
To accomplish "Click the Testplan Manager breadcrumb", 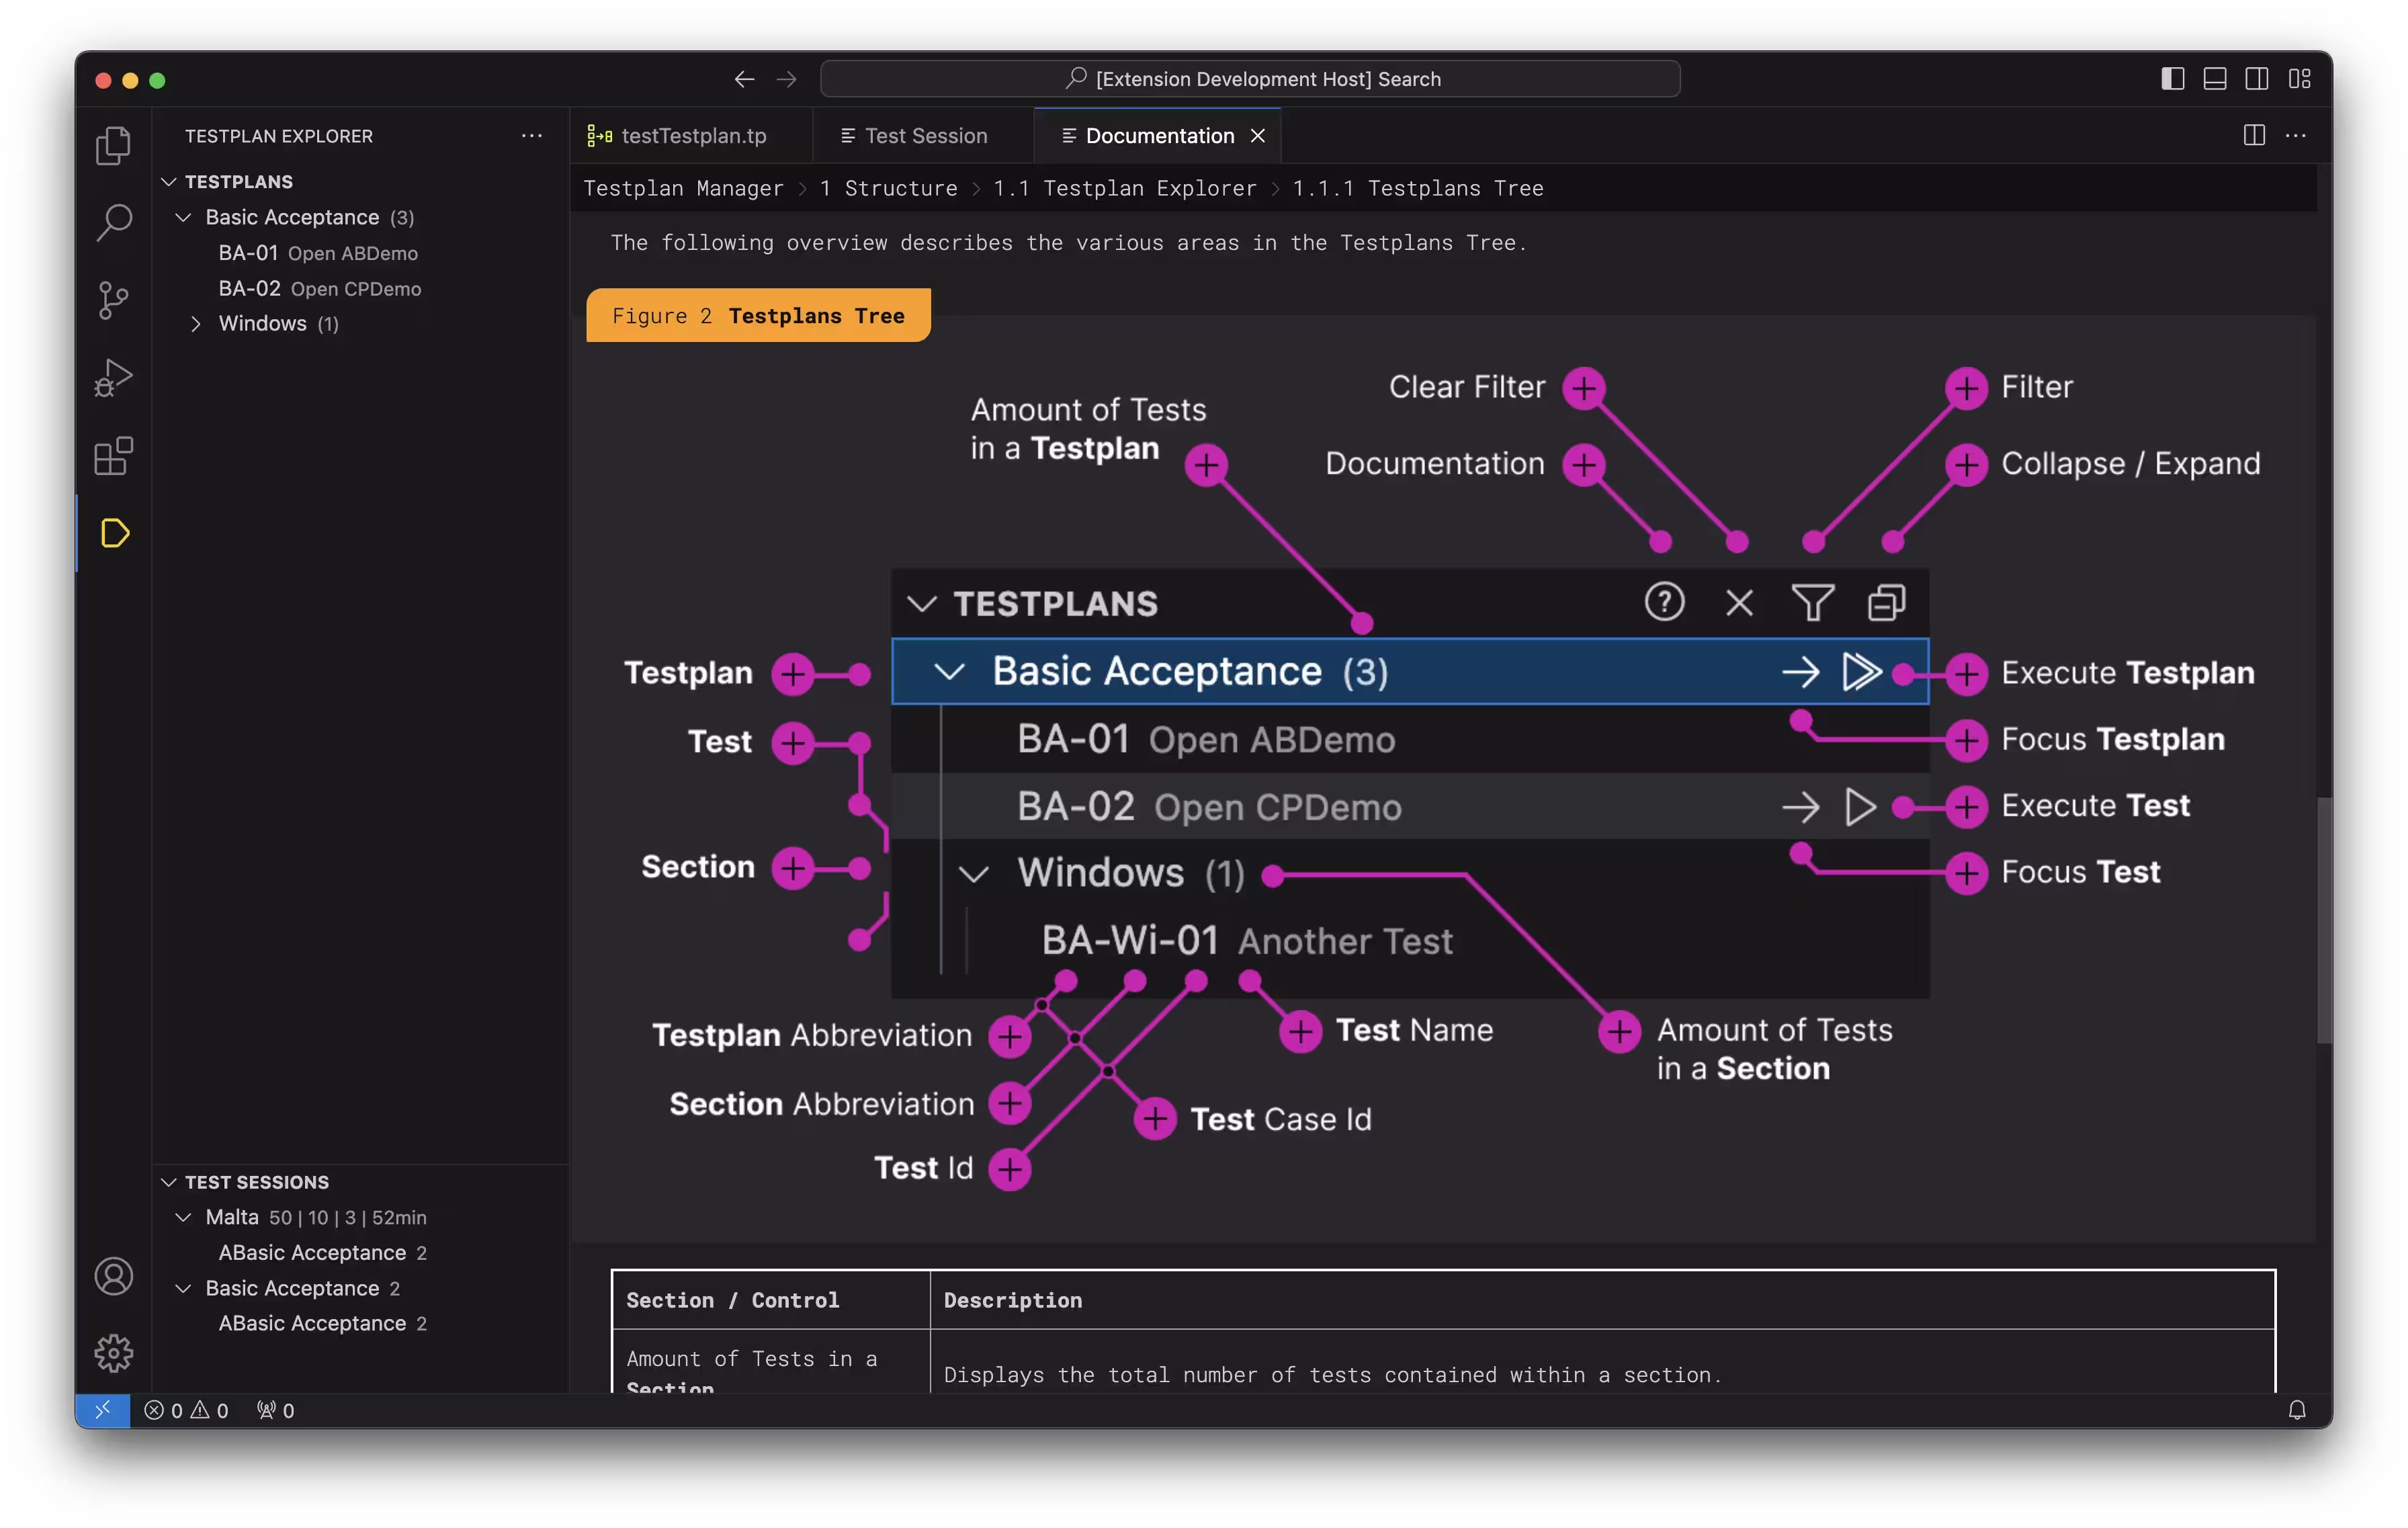I will coord(683,188).
